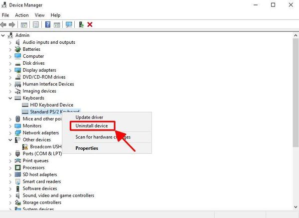This screenshot has width=299, height=218.
Task: Select Update driver in the context menu
Action: click(90, 117)
